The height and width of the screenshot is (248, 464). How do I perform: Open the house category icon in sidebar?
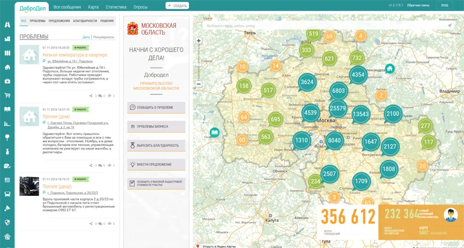click(x=7, y=67)
